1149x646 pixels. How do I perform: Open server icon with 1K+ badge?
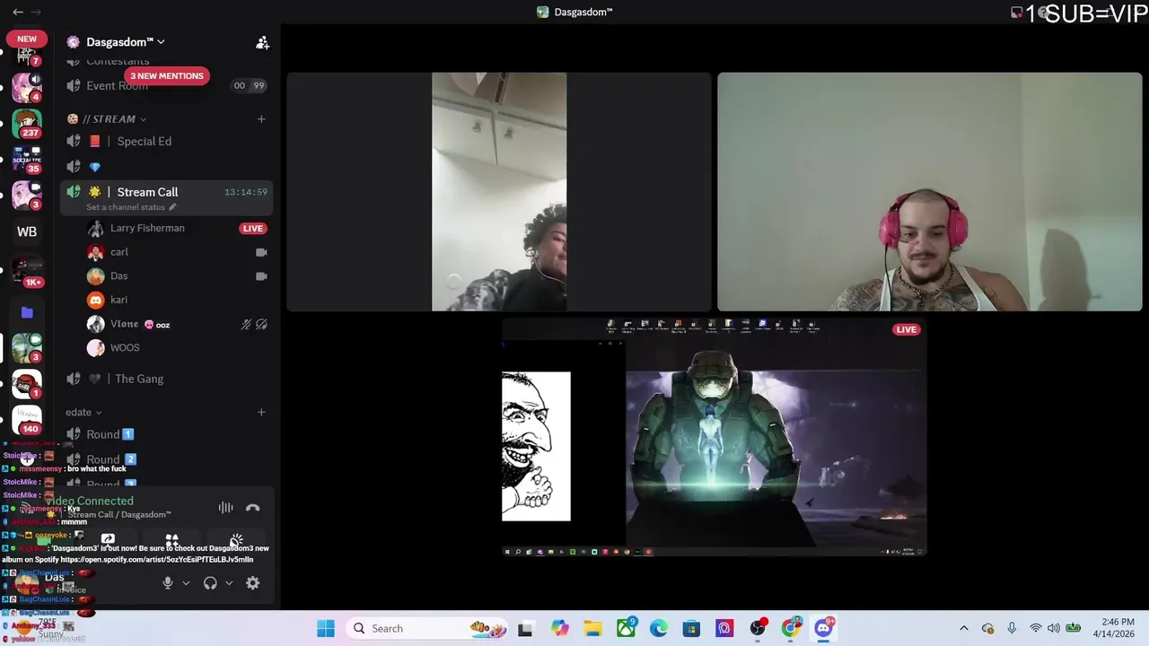coord(27,269)
